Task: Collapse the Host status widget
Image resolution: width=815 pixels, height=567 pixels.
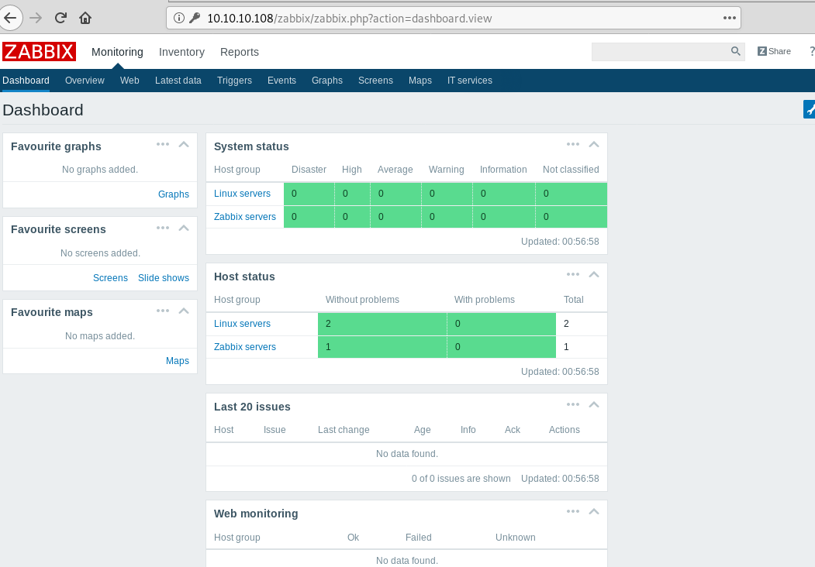Action: [x=593, y=274]
